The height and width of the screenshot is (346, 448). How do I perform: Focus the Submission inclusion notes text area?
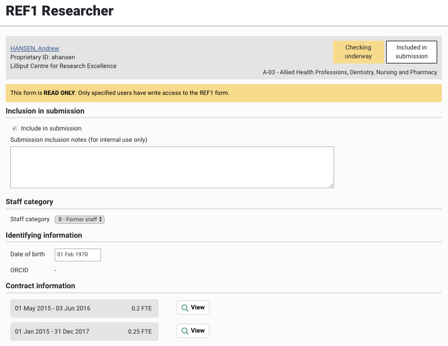point(172,167)
